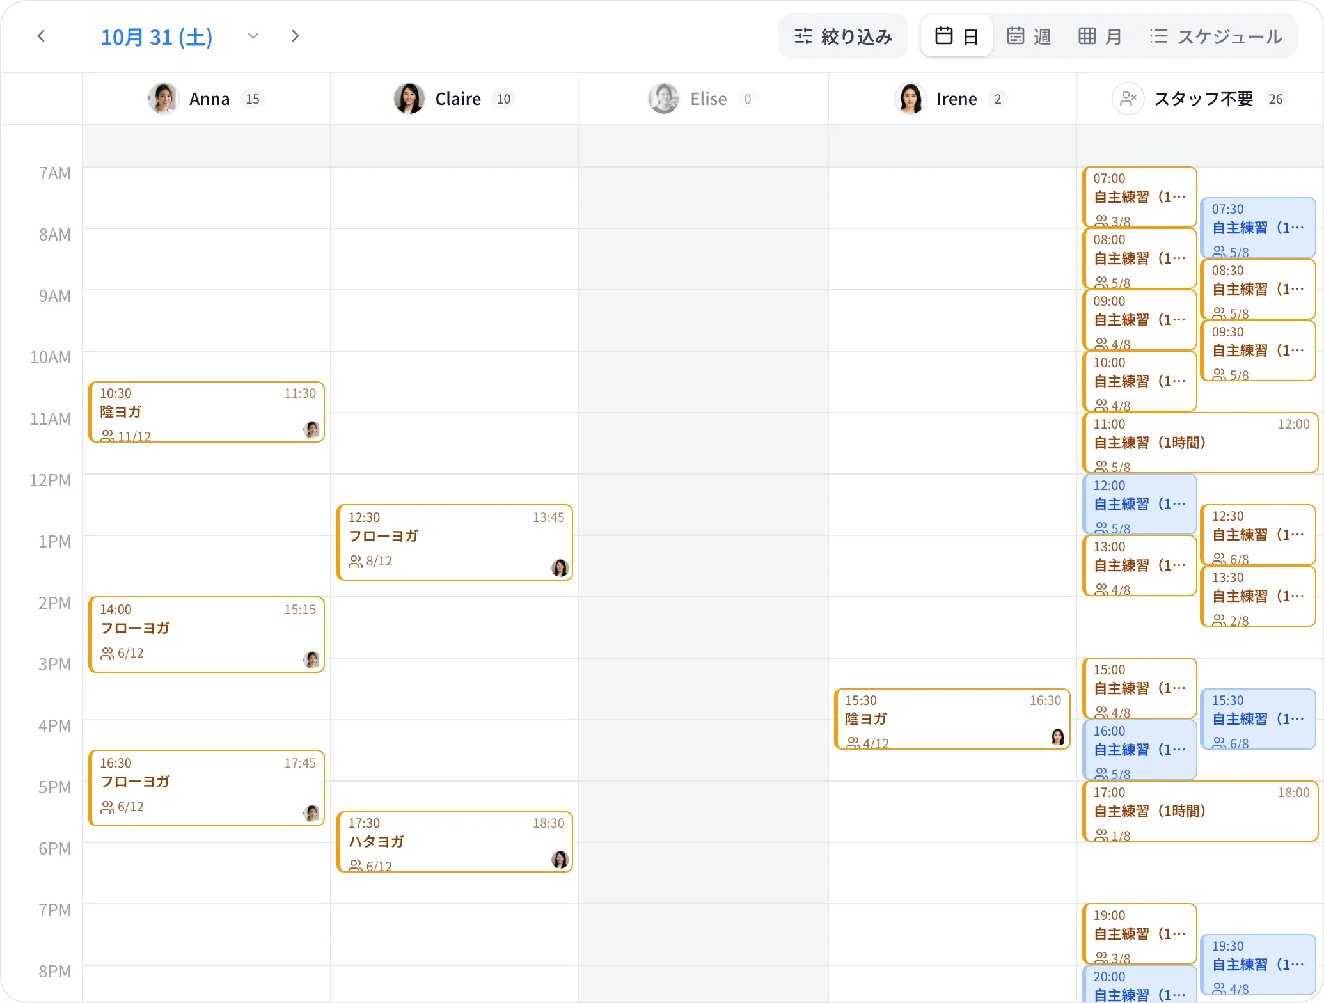Click attendee count 8/12 on Claire's フローヨガ
Image resolution: width=1324 pixels, height=1003 pixels.
pyautogui.click(x=370, y=561)
